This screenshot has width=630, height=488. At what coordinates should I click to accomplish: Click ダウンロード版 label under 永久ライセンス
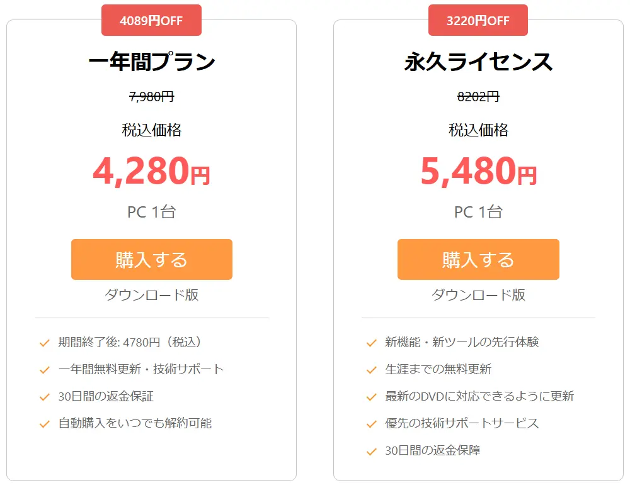tap(478, 295)
